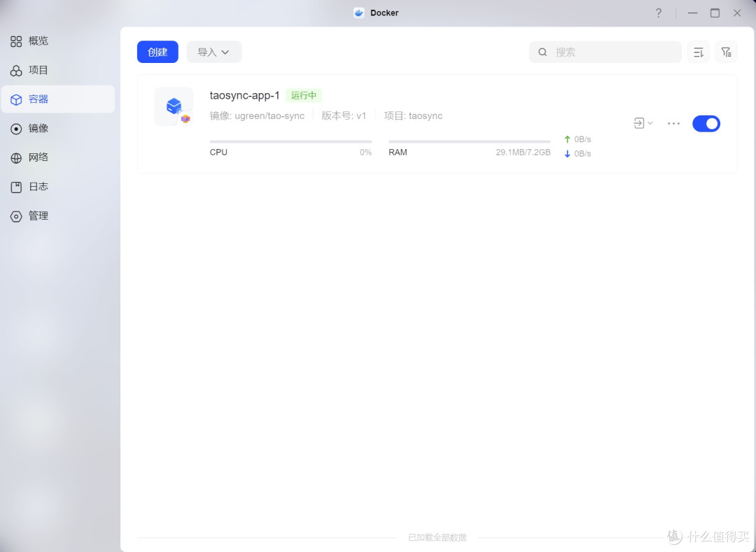
Task: Click the search magnifier icon
Action: pos(542,52)
